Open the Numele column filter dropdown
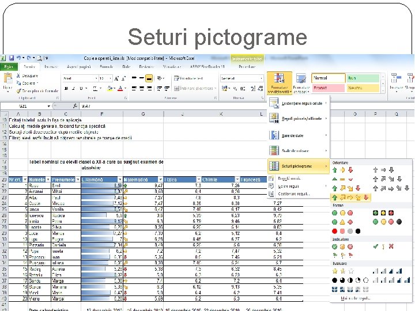Screen dimensions: 415x311 [x=48, y=180]
